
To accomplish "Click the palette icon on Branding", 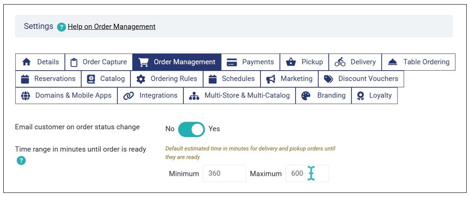I will (306, 96).
